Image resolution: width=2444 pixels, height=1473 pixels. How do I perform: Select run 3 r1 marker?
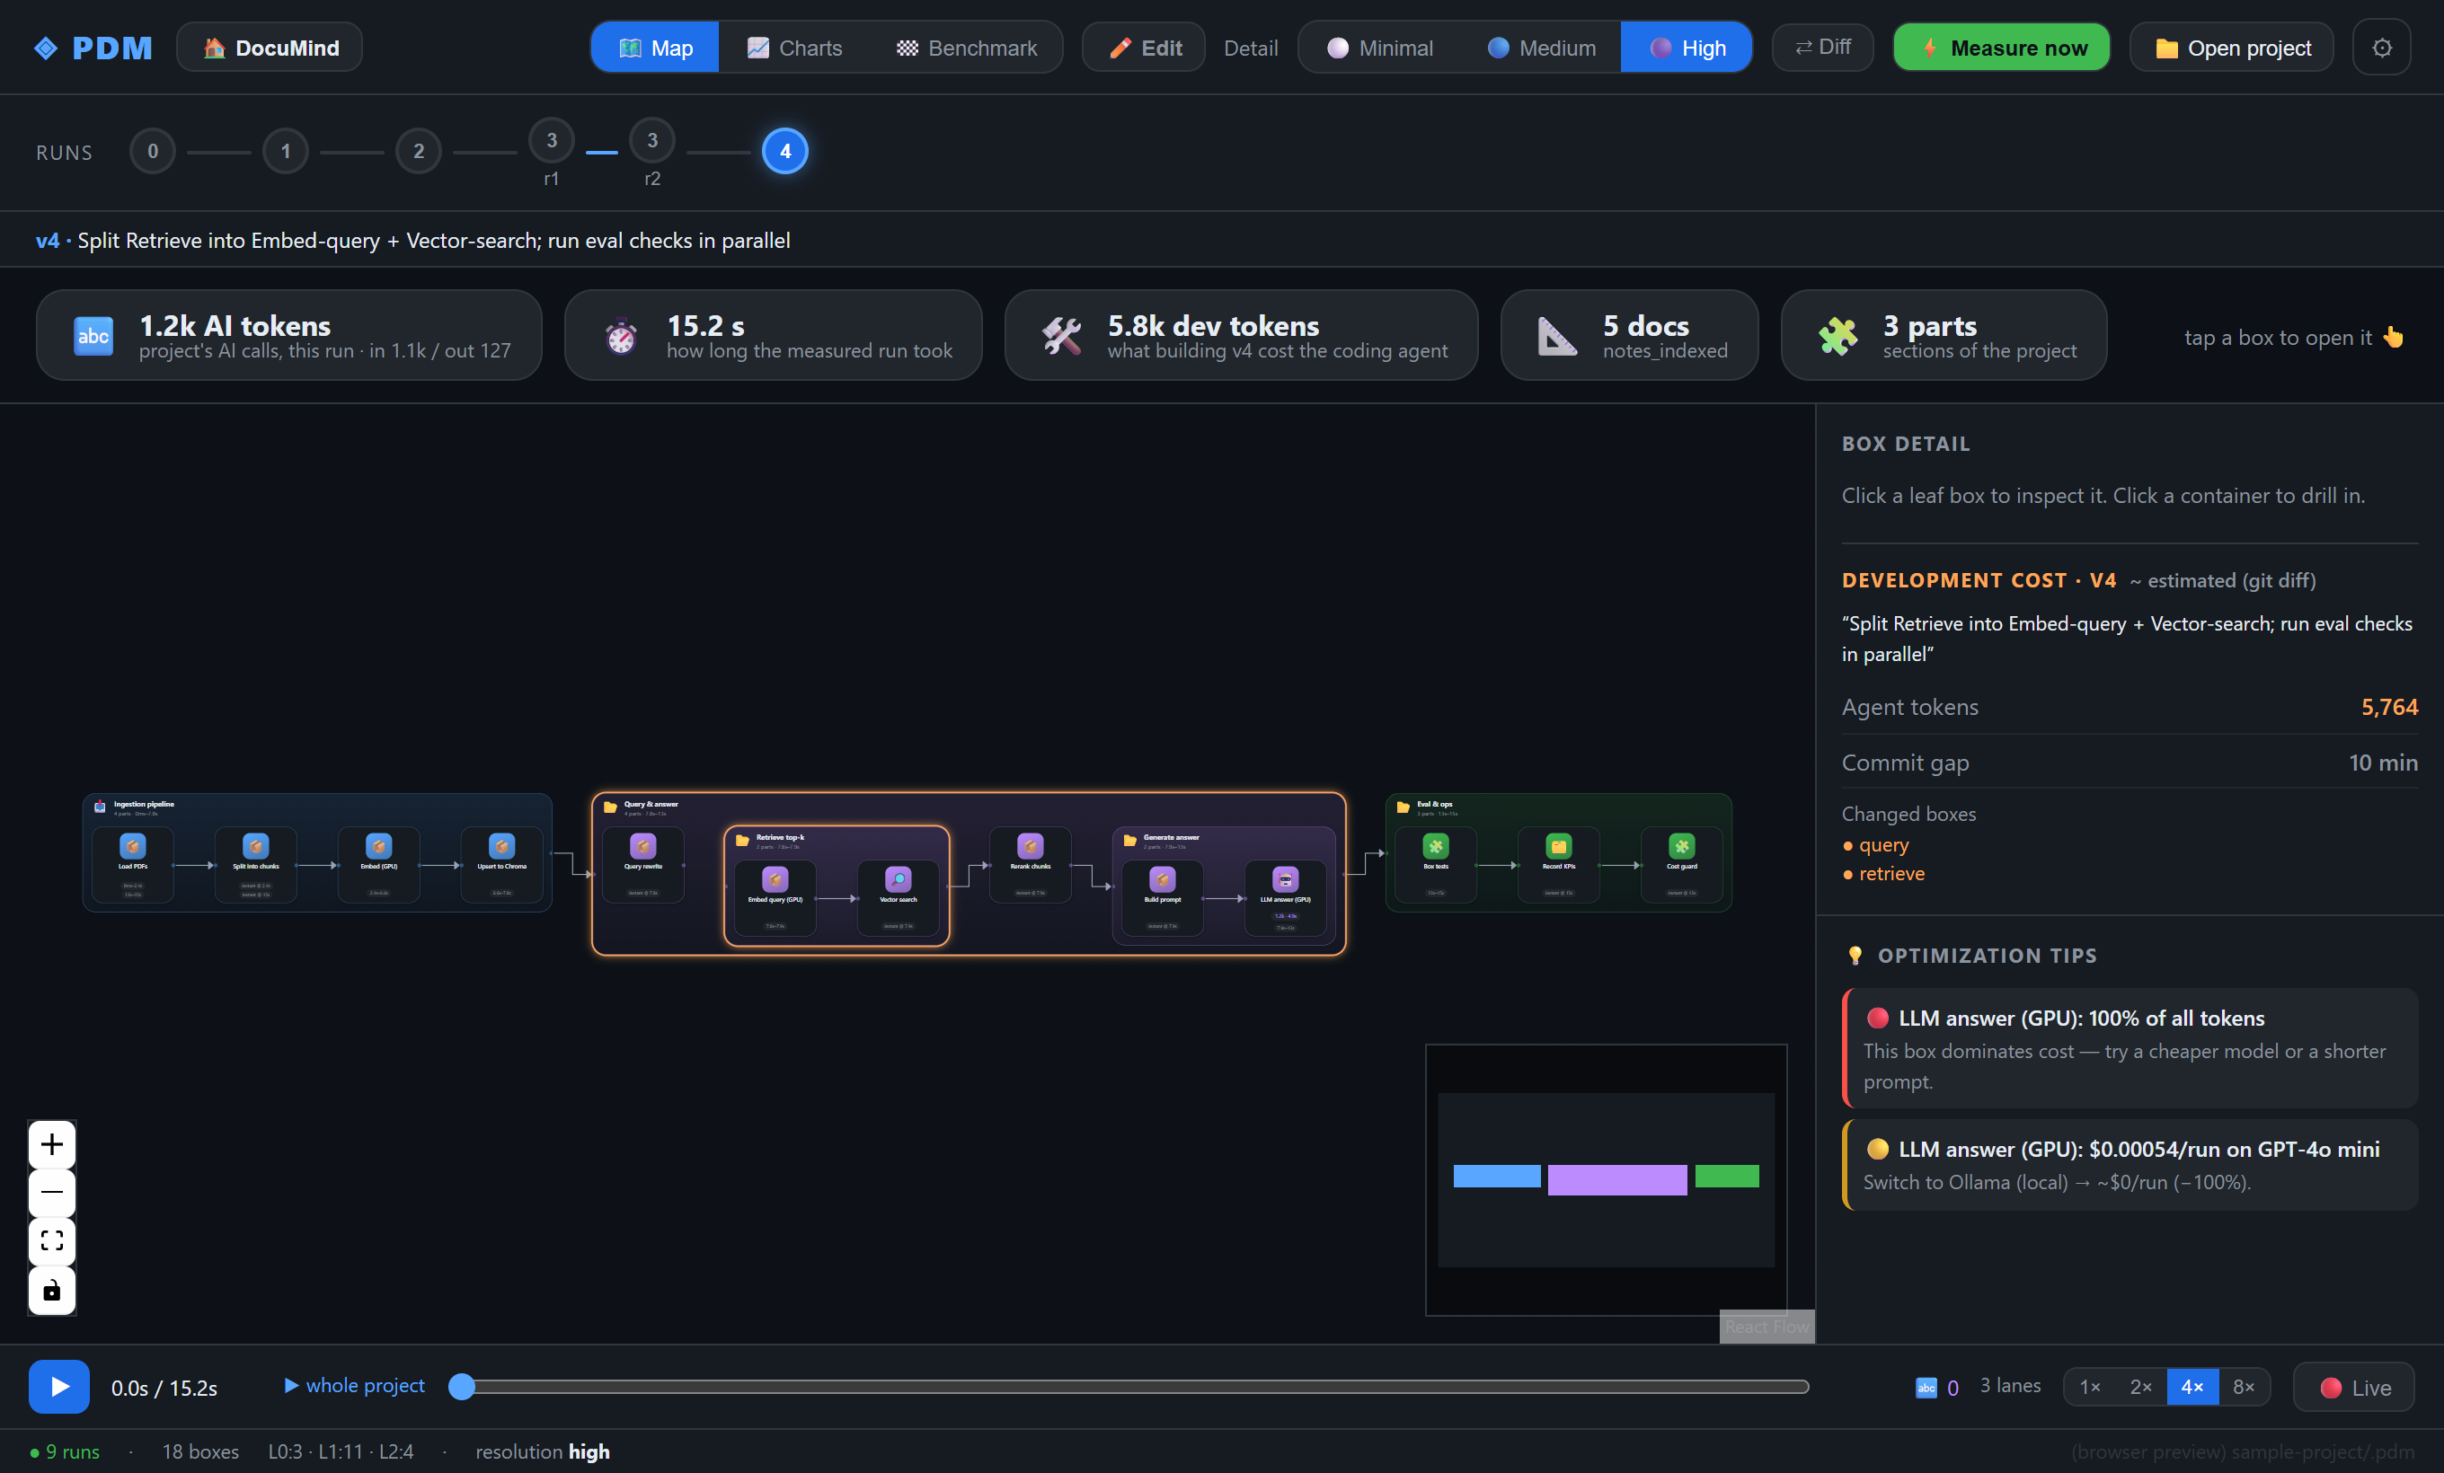(552, 141)
